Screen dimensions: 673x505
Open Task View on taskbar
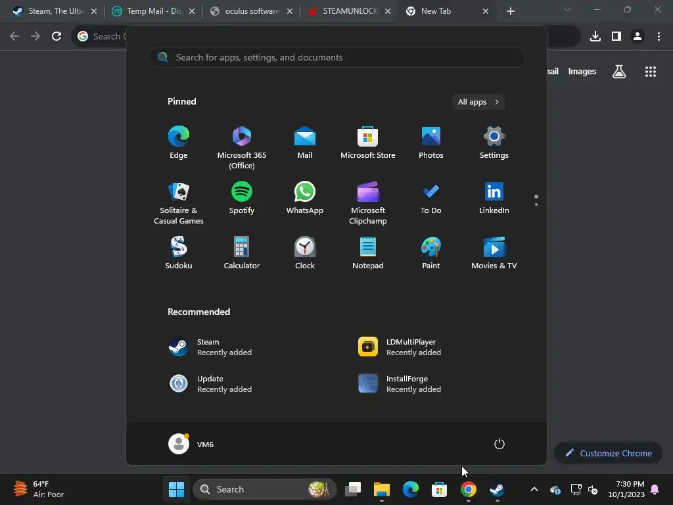[x=353, y=489]
